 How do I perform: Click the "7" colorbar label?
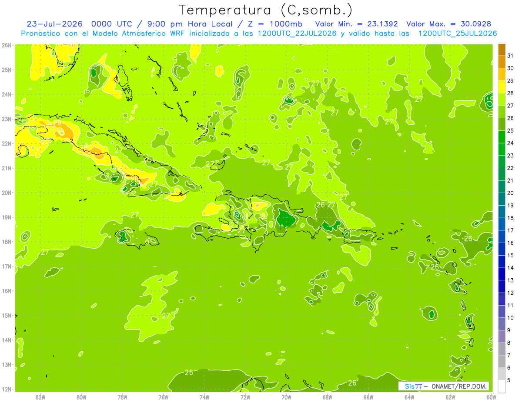(509, 355)
